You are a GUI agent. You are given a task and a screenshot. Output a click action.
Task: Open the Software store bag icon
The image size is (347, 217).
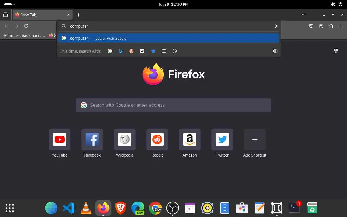click(242, 208)
